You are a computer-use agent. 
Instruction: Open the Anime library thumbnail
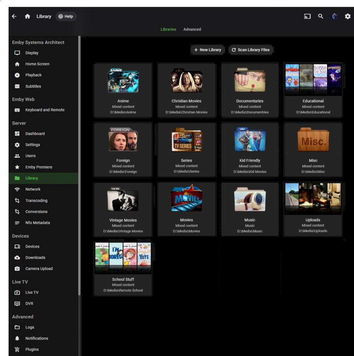[x=123, y=81]
